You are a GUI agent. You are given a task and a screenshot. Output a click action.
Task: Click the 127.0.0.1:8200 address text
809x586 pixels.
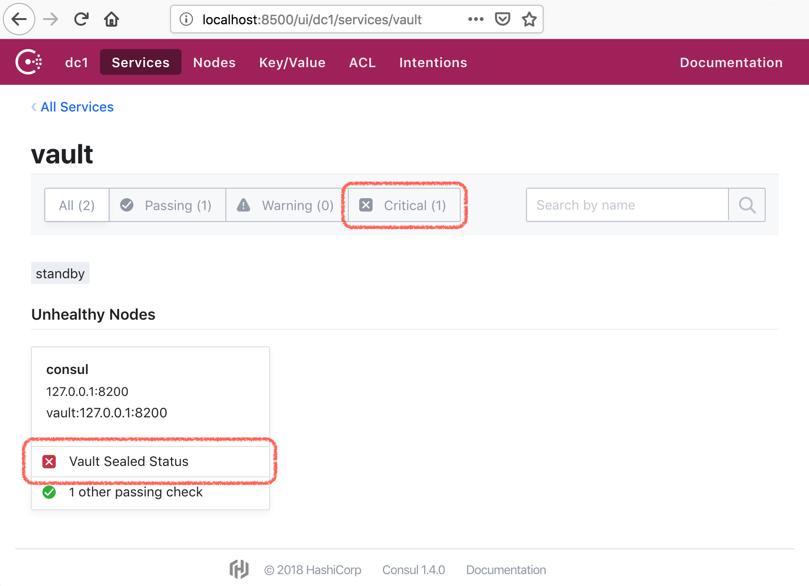[x=87, y=391]
